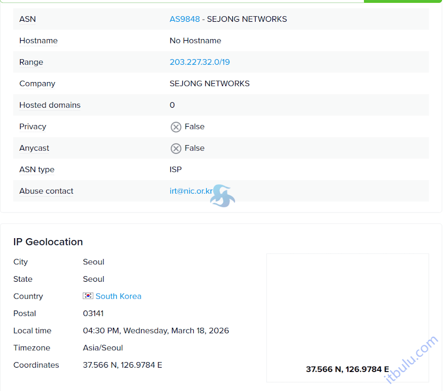The height and width of the screenshot is (391, 445).
Task: Click the irt@nic.or.kr abuse contact email
Action: (x=191, y=191)
